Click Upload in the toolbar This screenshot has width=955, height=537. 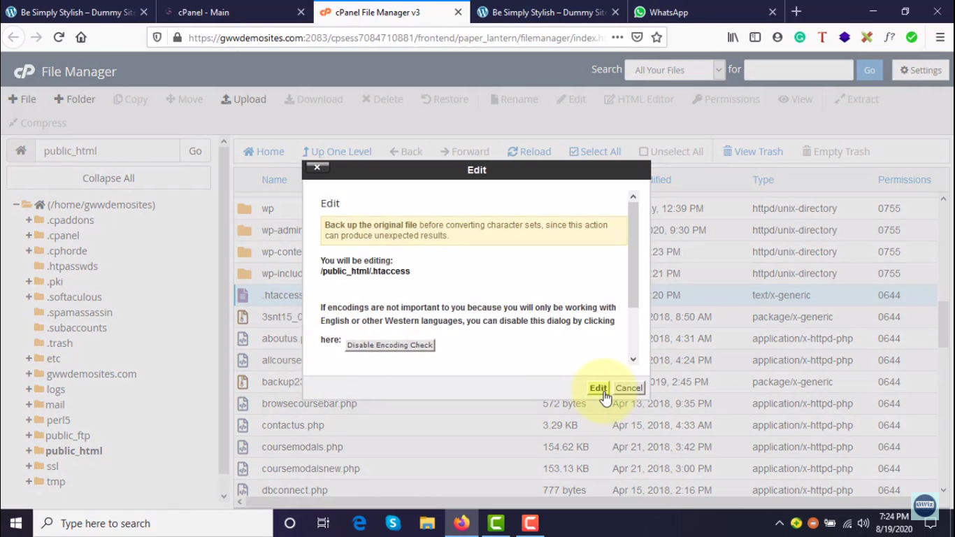click(243, 99)
